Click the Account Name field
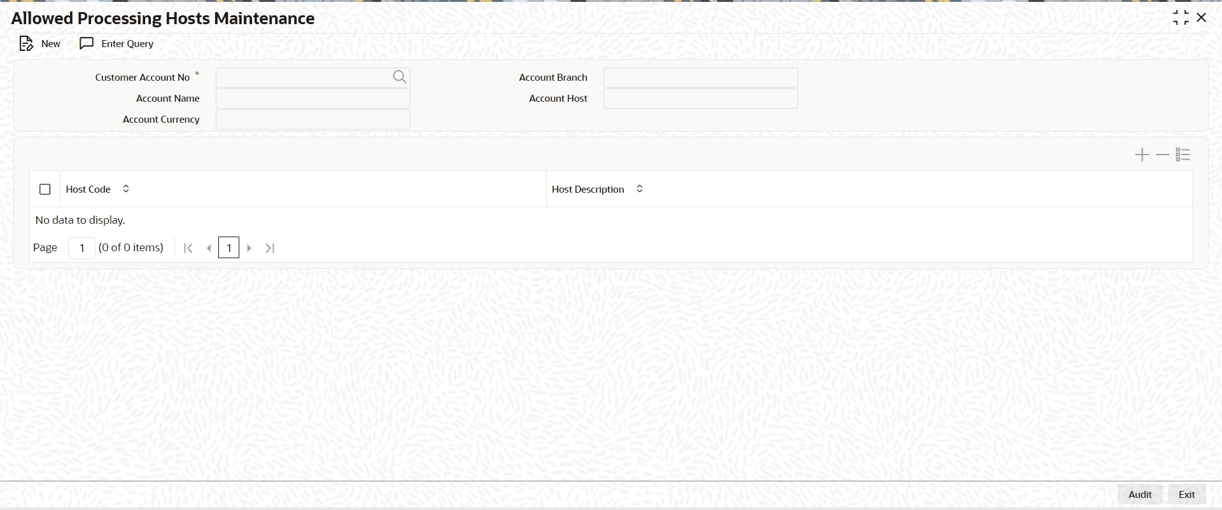The width and height of the screenshot is (1222, 510). [313, 99]
